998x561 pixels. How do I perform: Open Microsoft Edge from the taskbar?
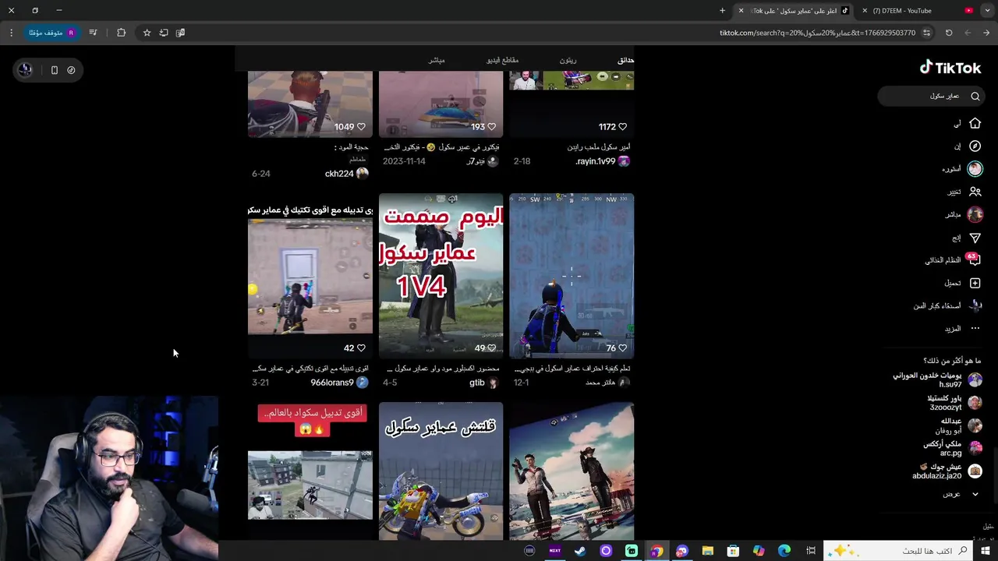click(784, 551)
